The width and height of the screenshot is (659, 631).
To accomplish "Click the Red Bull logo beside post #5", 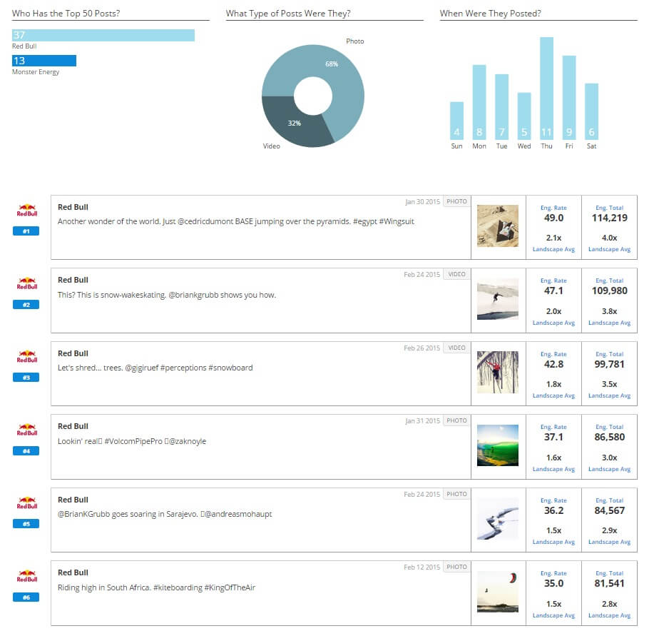I will tap(27, 503).
